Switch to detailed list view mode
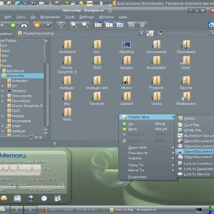This screenshot has height=214, width=214. 109,25
